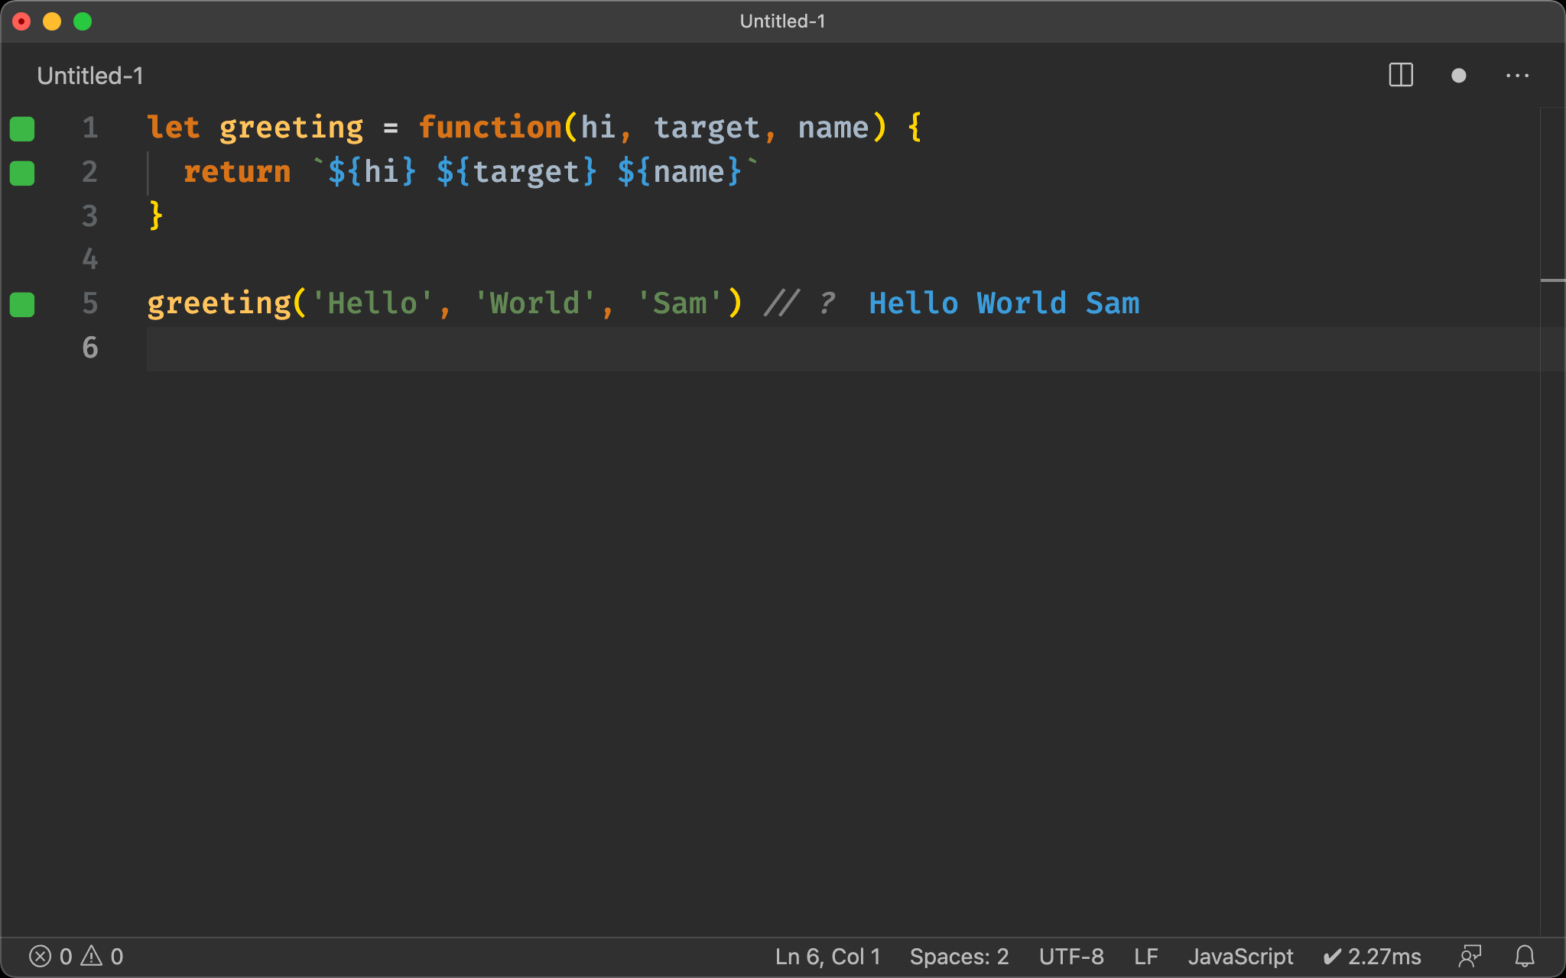Screen dimensions: 1566x978
Task: Click the unsaved changes dot on Untitled-1
Action: pyautogui.click(x=1459, y=75)
